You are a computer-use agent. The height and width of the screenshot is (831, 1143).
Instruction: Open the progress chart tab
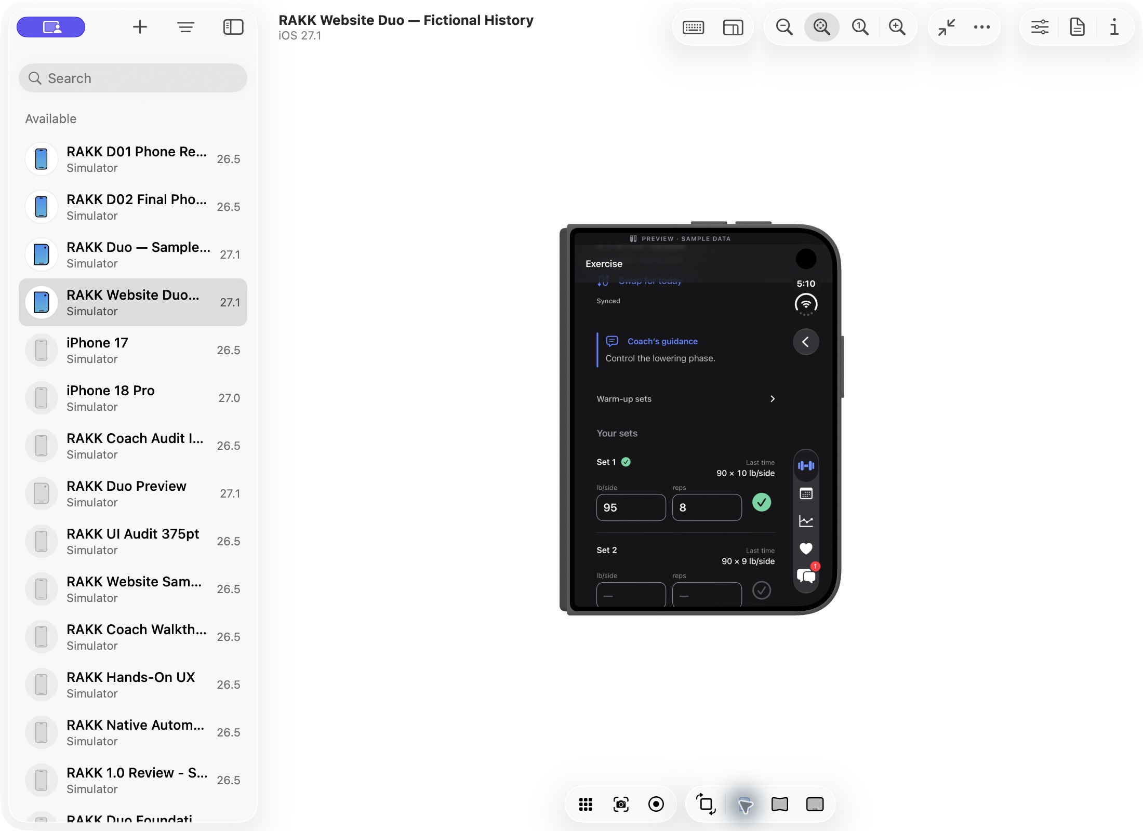pos(806,521)
